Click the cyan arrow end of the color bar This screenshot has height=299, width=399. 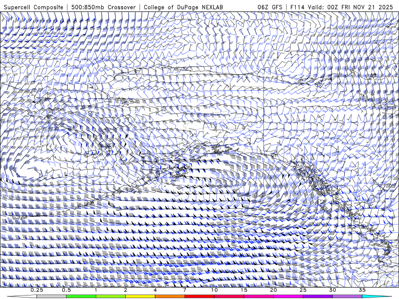click(377, 297)
